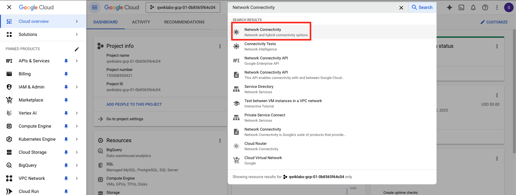Viewport: 516px width, 195px height.
Task: Click the IAM & Admin shield icon
Action: tap(9, 87)
